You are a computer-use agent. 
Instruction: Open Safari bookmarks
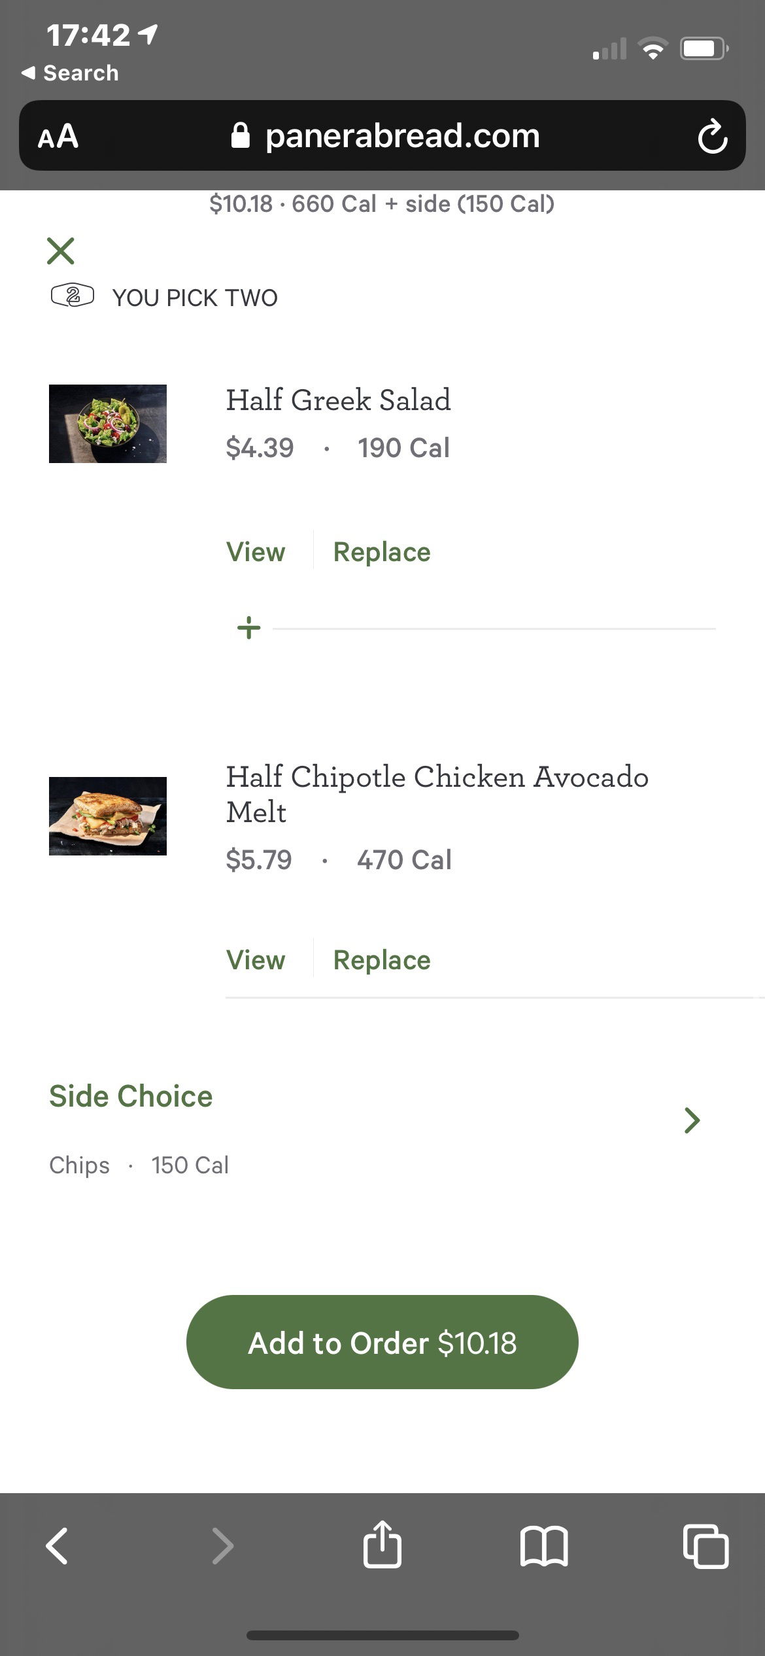(544, 1546)
